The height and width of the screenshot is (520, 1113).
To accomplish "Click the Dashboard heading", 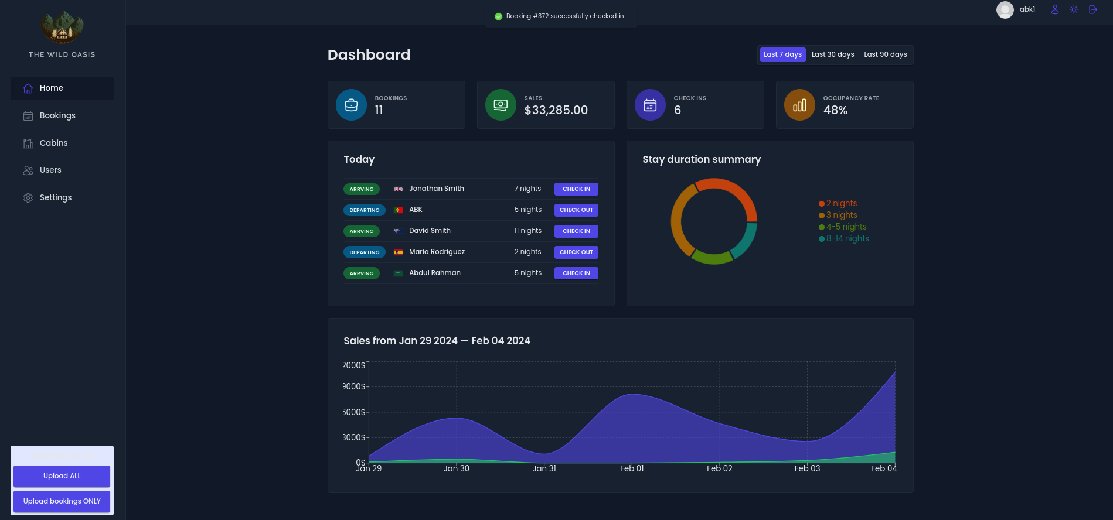I will click(369, 55).
